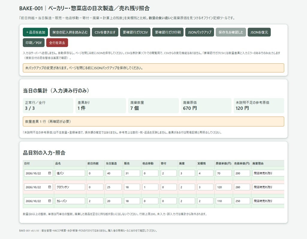Screen dimensions: 307x239
Task: Click the 未説明不足の参考原価 value 120 円
Action: pyautogui.click(x=242, y=108)
